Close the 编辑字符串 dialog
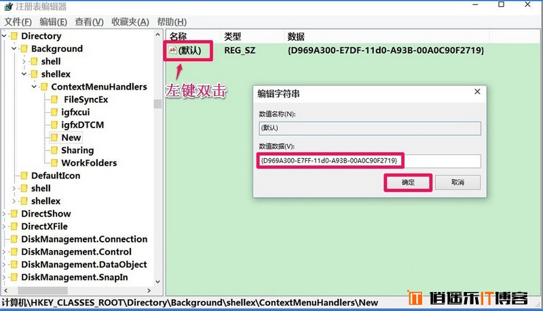This screenshot has height=311, width=543. click(477, 92)
